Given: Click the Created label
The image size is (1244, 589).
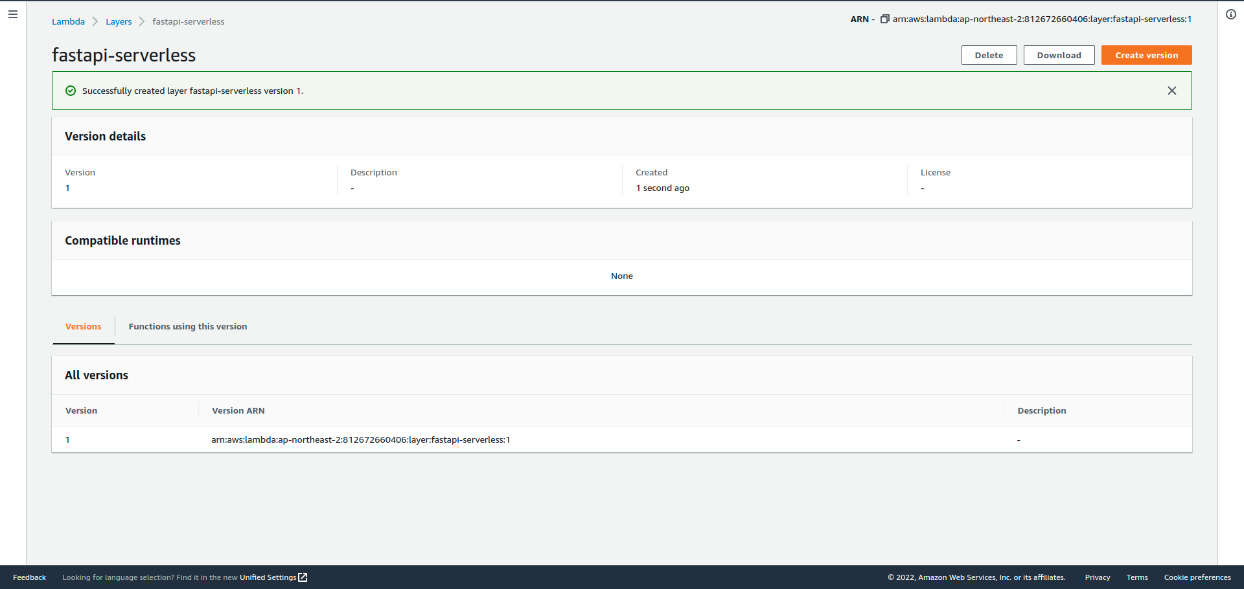Looking at the screenshot, I should (651, 172).
